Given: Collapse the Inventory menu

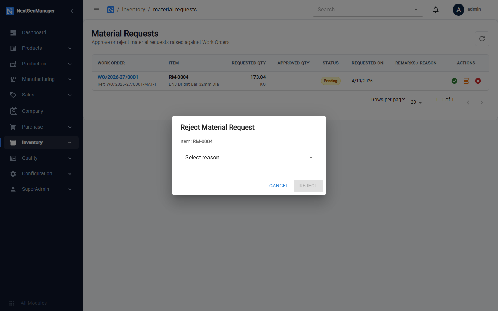Looking at the screenshot, I should pos(41,142).
